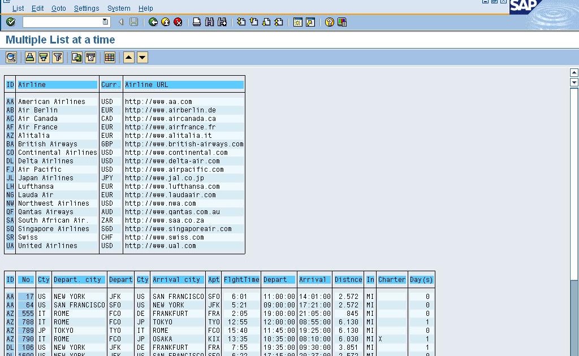Open the System menu
The image size is (579, 356).
tap(119, 8)
